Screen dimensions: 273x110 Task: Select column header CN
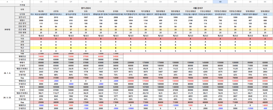(41, 2)
